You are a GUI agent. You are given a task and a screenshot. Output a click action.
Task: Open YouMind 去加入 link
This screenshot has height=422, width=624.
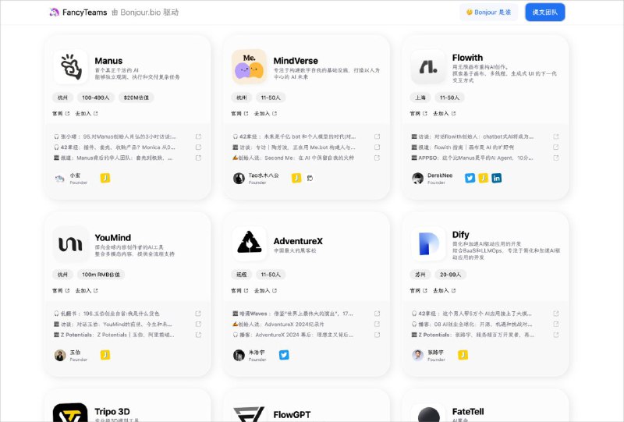(x=87, y=291)
